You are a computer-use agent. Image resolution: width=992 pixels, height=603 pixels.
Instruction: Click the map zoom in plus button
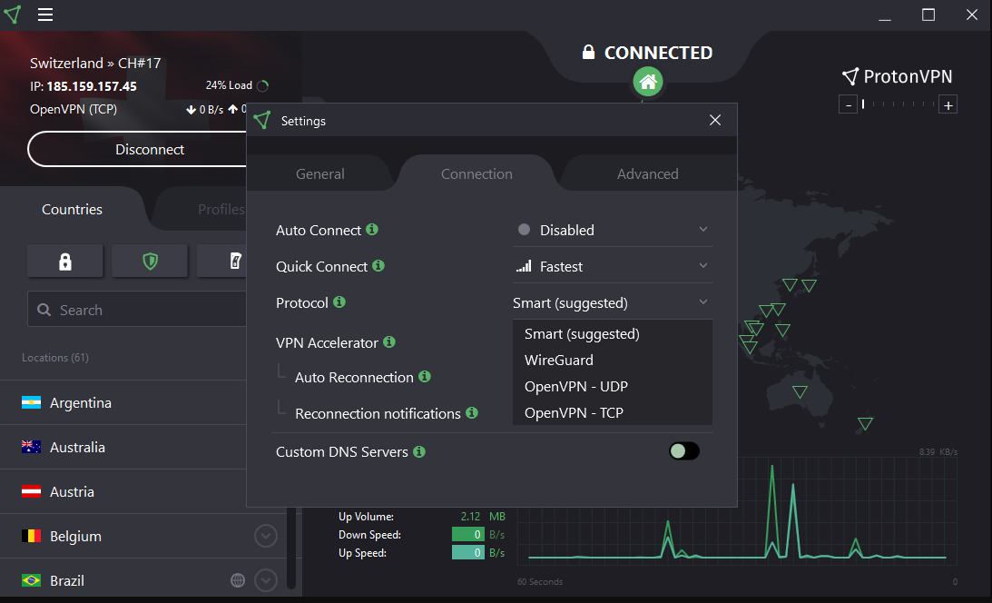(x=948, y=105)
